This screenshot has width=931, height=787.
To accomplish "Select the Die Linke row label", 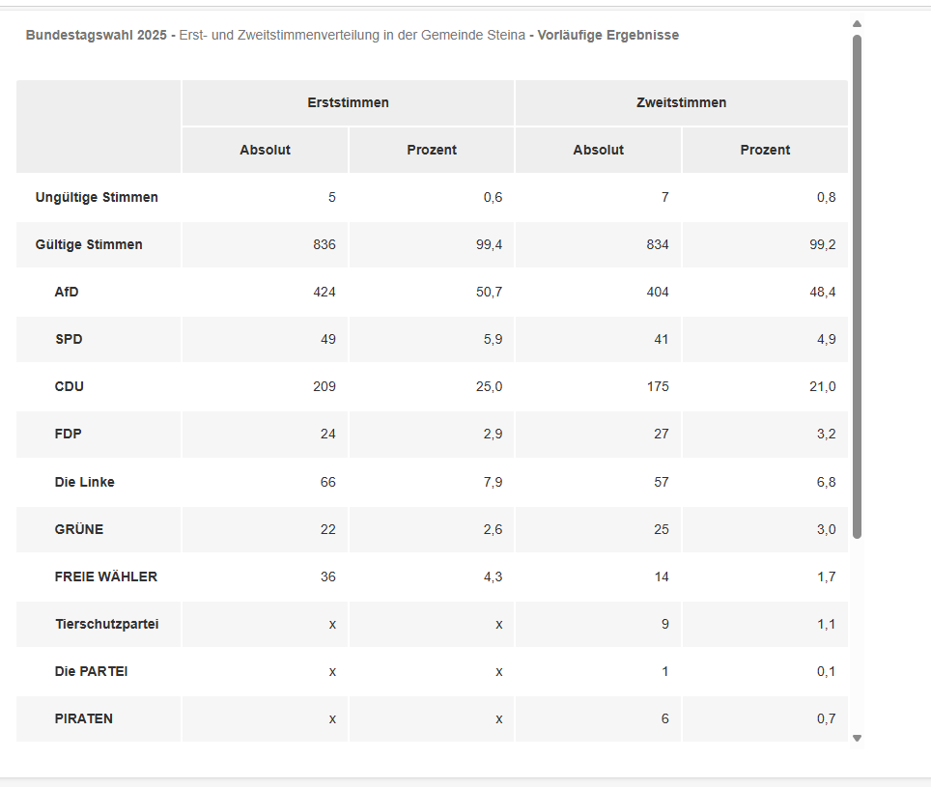I will 85,482.
